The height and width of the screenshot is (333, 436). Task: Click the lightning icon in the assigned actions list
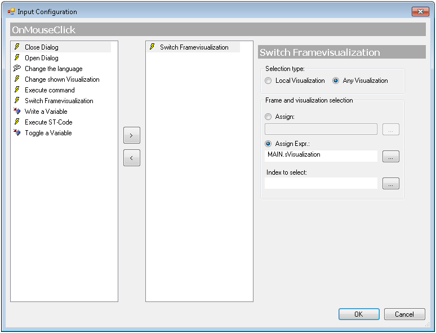tap(152, 47)
